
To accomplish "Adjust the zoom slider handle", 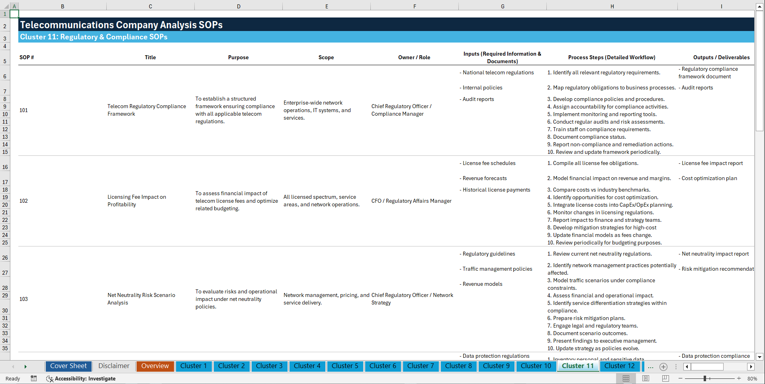I will pyautogui.click(x=705, y=378).
